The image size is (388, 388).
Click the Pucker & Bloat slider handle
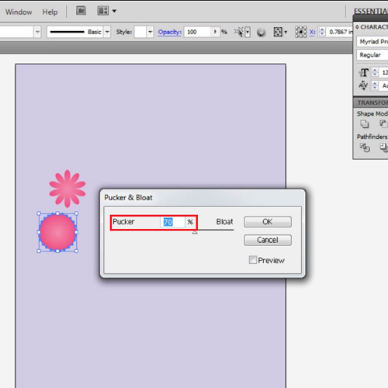(195, 233)
